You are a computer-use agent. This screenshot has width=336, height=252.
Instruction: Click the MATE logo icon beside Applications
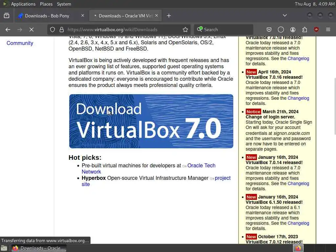[x=6, y=4]
